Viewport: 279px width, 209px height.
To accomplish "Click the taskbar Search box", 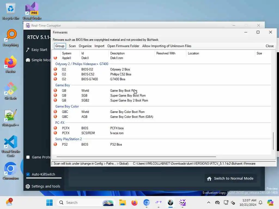I will 86,202.
